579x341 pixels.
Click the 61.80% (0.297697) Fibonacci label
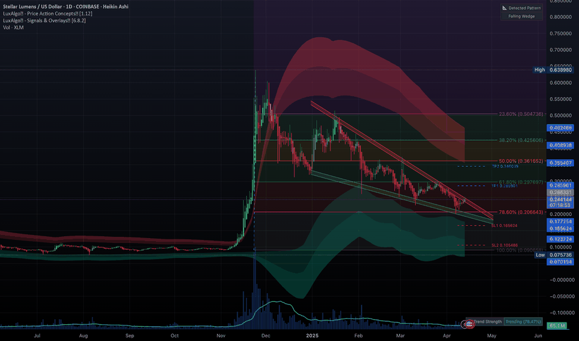pyautogui.click(x=521, y=182)
